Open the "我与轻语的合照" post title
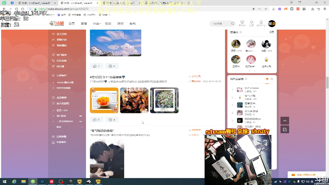This screenshot has height=185, width=329. click(102, 130)
